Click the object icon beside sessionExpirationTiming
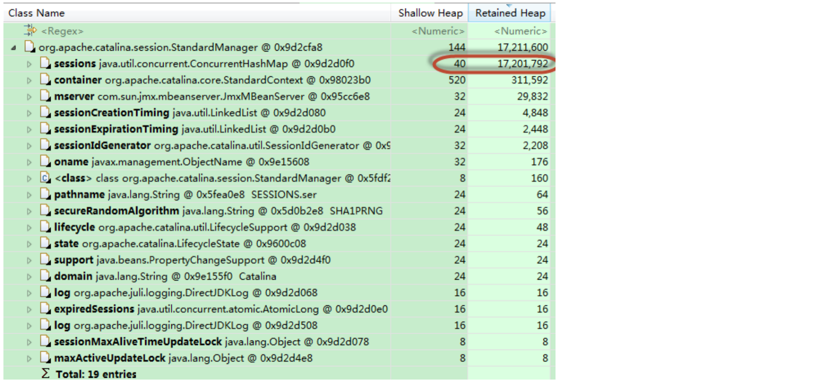This screenshot has width=838, height=383. [x=45, y=128]
